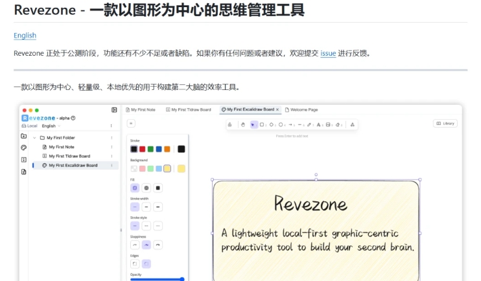Open more options for My First Excalidraw Board
Image resolution: width=481 pixels, height=281 pixels.
pyautogui.click(x=111, y=166)
